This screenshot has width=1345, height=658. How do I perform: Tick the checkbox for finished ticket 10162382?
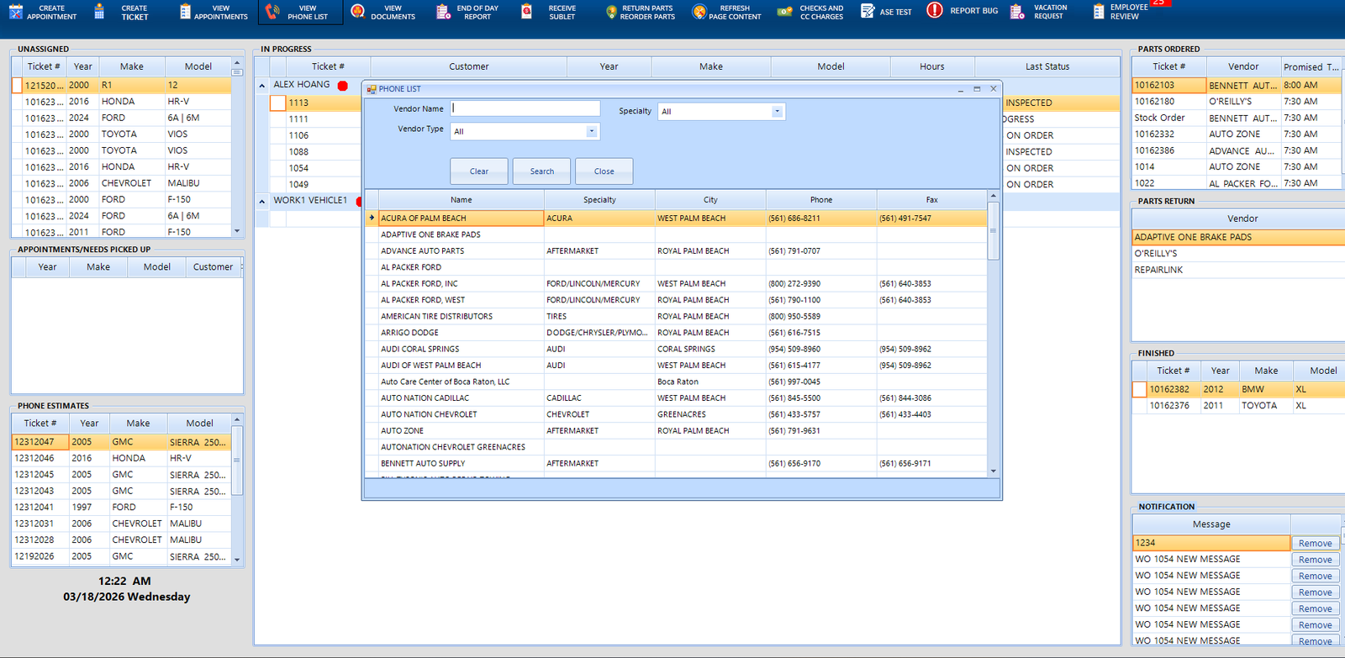1140,390
